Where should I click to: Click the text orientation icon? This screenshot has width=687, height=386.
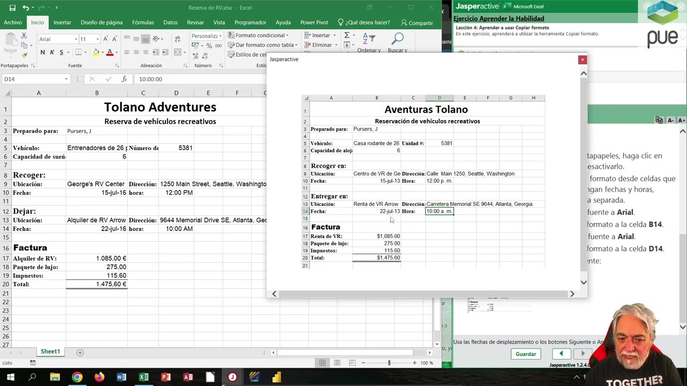(156, 39)
